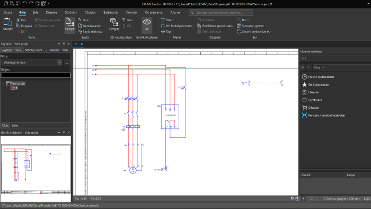Click Yol fonksiyon metni icon
The height and width of the screenshot is (209, 371).
pyautogui.click(x=163, y=26)
